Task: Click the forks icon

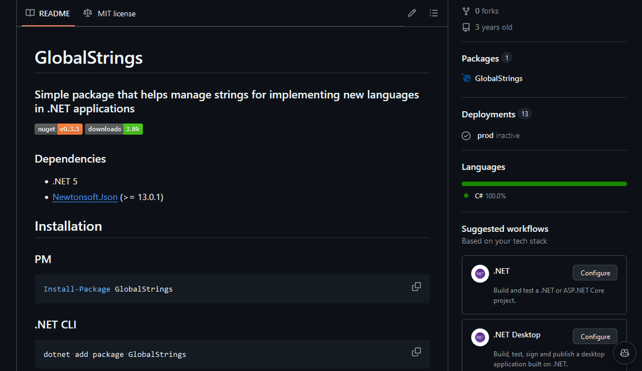Action: (466, 10)
